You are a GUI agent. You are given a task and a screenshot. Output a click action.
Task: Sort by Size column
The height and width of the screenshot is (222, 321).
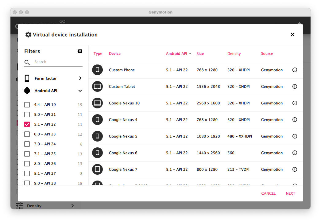click(x=200, y=53)
